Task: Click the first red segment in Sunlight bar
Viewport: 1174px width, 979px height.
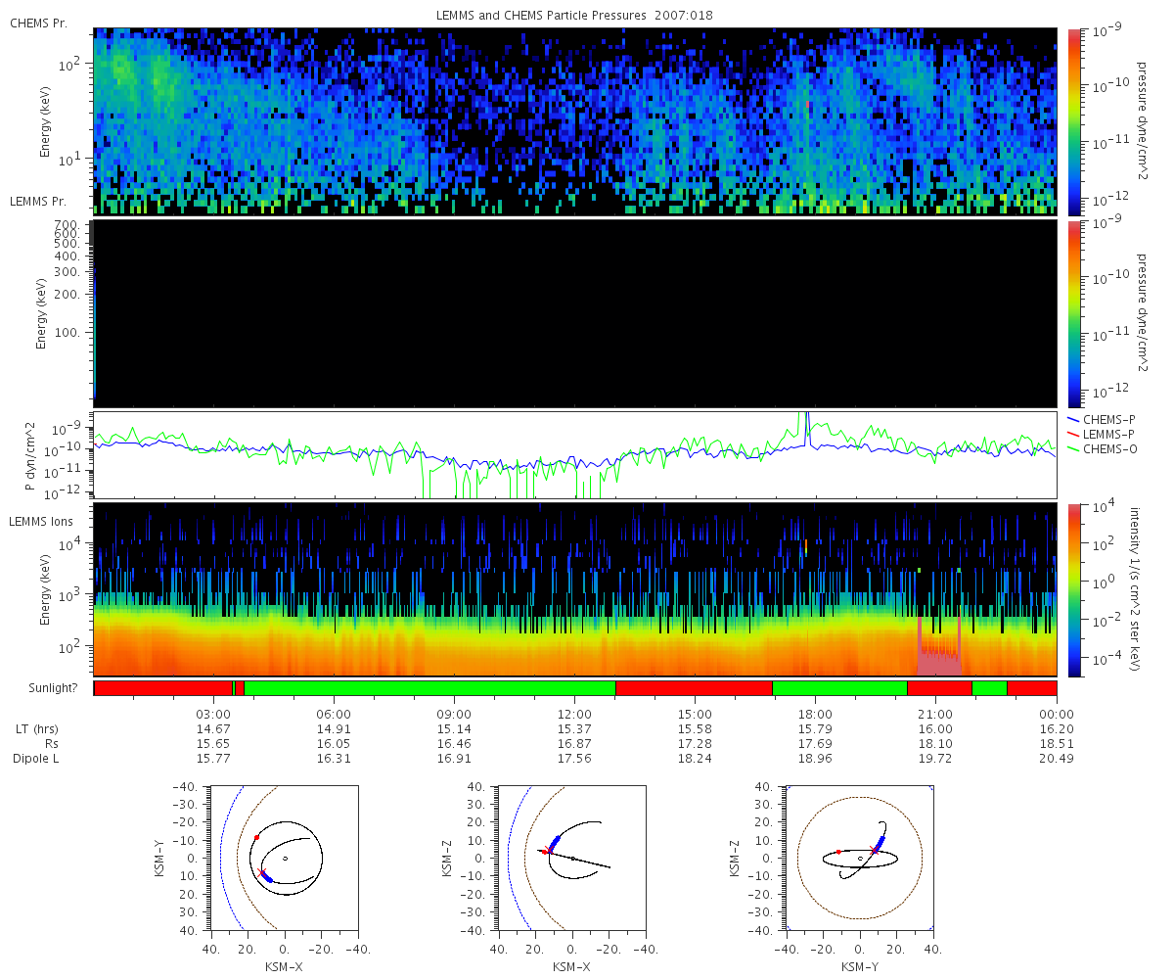Action: pos(163,688)
